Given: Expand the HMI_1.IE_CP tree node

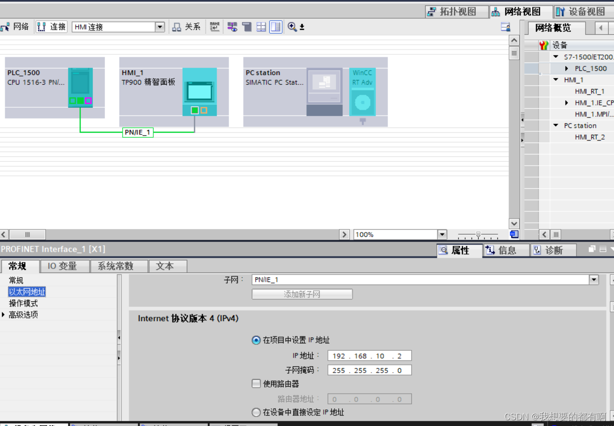Looking at the screenshot, I should [x=567, y=103].
